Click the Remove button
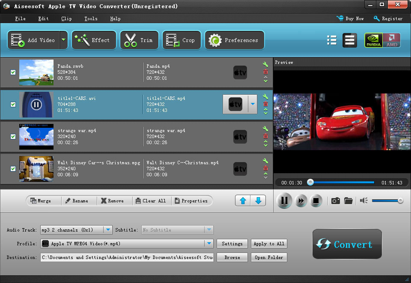The width and height of the screenshot is (411, 283). tap(112, 201)
